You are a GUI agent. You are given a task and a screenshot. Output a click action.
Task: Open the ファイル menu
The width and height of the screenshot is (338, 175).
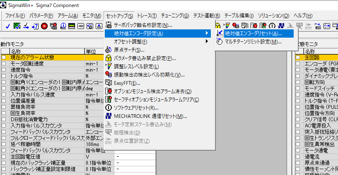[x=15, y=16]
